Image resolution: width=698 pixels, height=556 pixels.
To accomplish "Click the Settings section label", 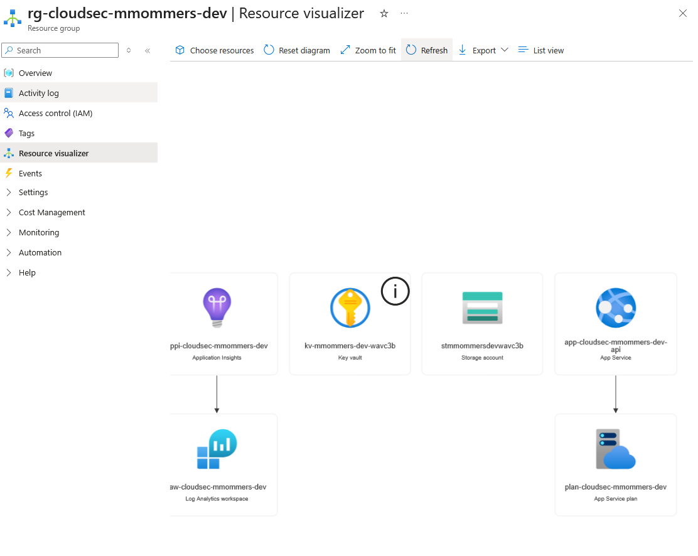I will tap(33, 192).
